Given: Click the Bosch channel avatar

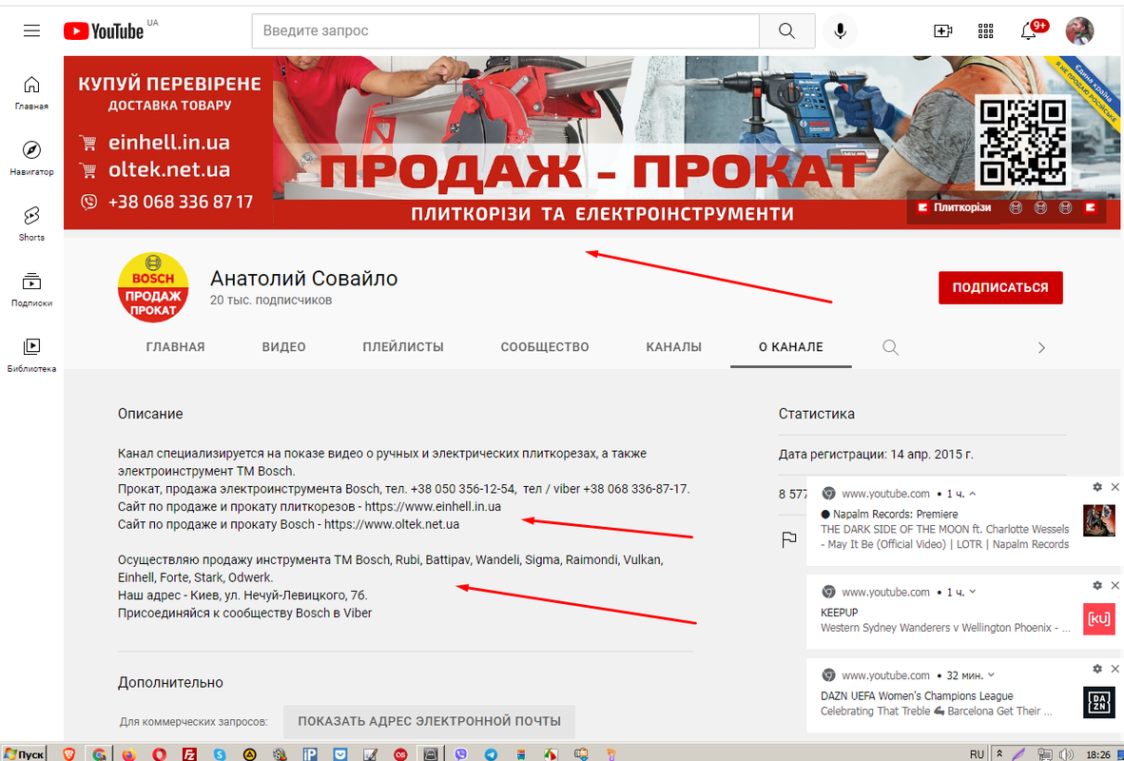Looking at the screenshot, I should (x=153, y=287).
